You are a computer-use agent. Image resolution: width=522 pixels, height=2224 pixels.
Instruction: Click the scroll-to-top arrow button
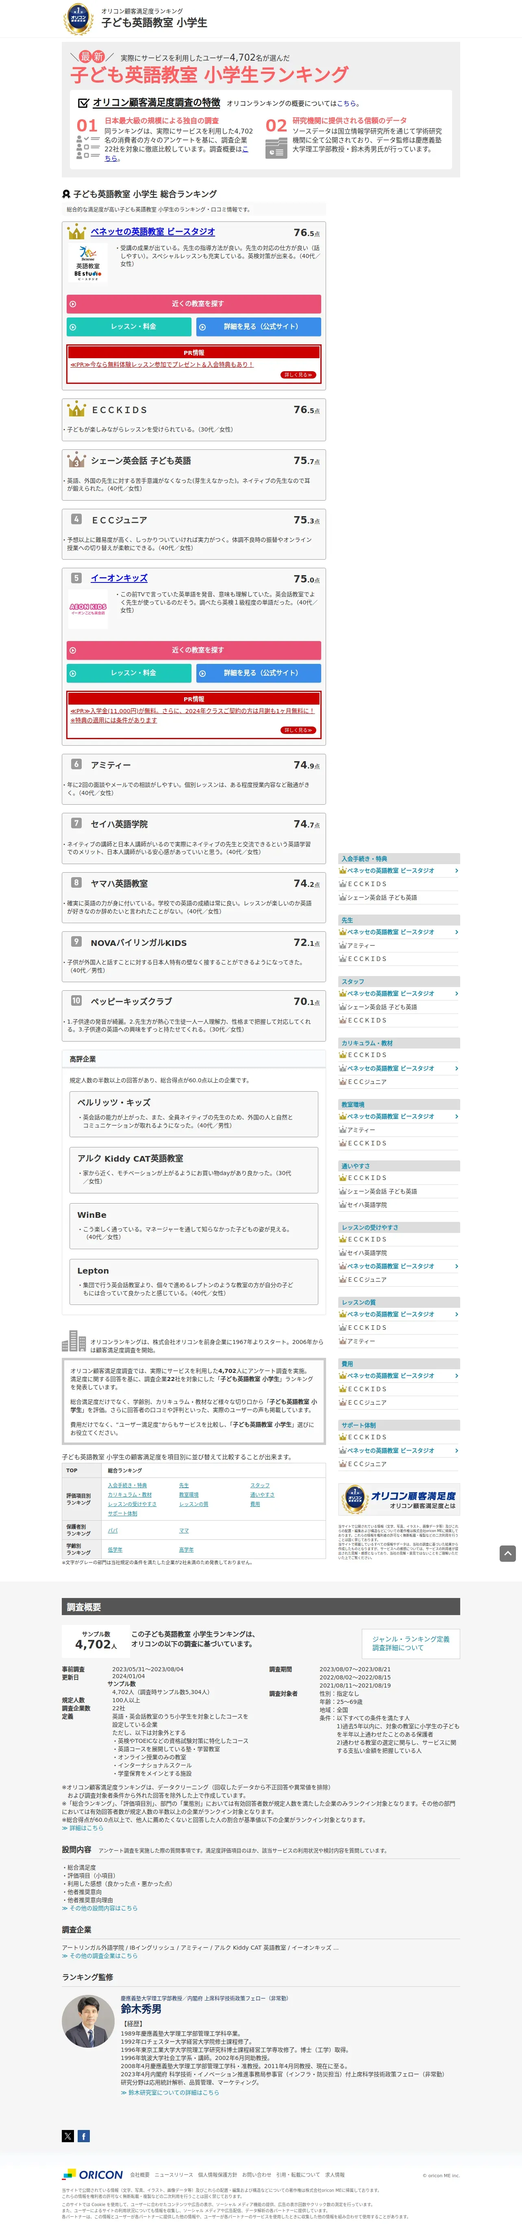[507, 1553]
